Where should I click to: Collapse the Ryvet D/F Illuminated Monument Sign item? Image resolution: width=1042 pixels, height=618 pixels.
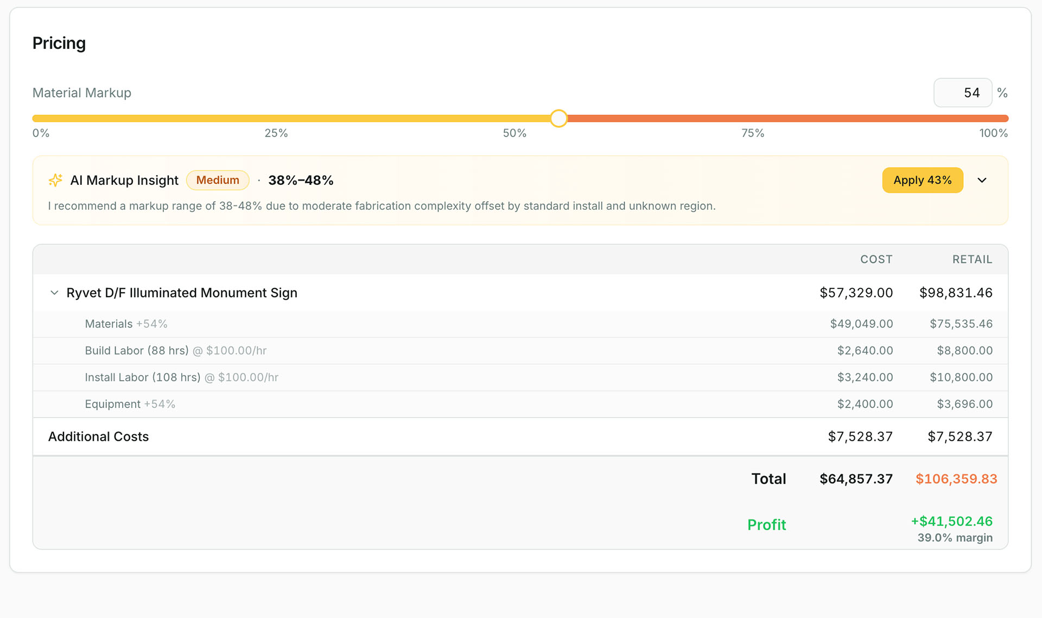point(54,293)
